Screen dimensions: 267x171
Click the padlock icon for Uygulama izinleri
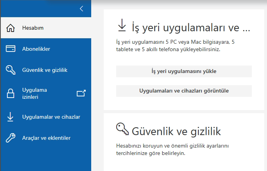click(x=11, y=93)
